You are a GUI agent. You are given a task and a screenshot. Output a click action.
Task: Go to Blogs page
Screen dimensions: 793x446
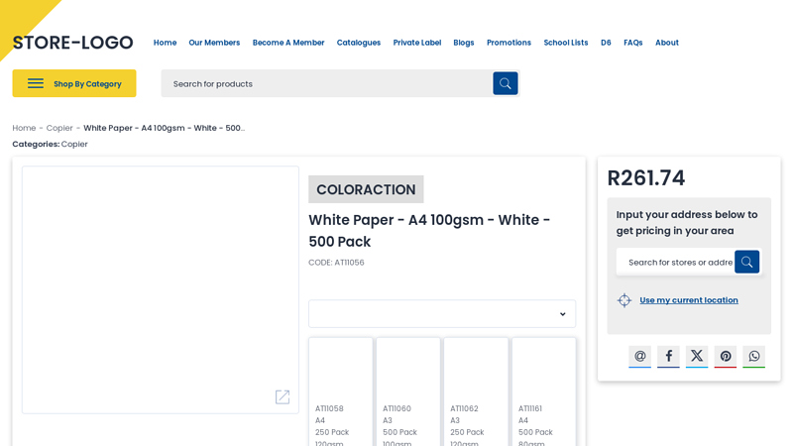click(x=464, y=43)
